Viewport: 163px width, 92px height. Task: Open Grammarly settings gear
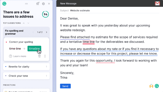(x=44, y=4)
